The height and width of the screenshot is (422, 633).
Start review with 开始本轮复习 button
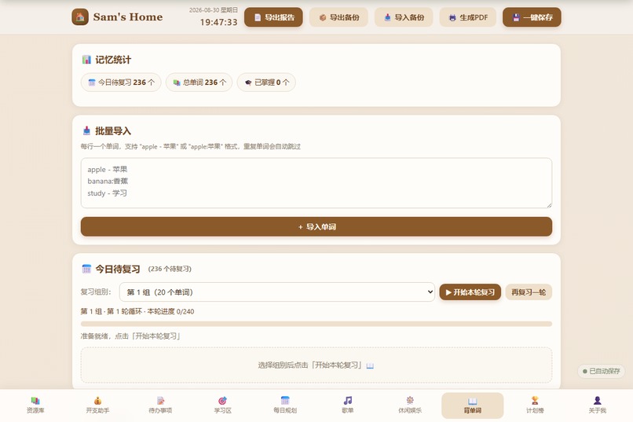point(470,292)
